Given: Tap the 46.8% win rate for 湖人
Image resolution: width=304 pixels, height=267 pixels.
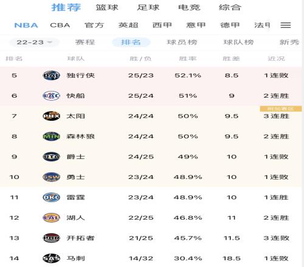Looking at the screenshot, I should 188,218.
